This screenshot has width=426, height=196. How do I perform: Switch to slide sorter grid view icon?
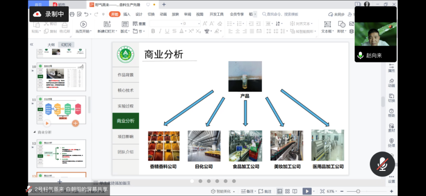[x=288, y=191]
